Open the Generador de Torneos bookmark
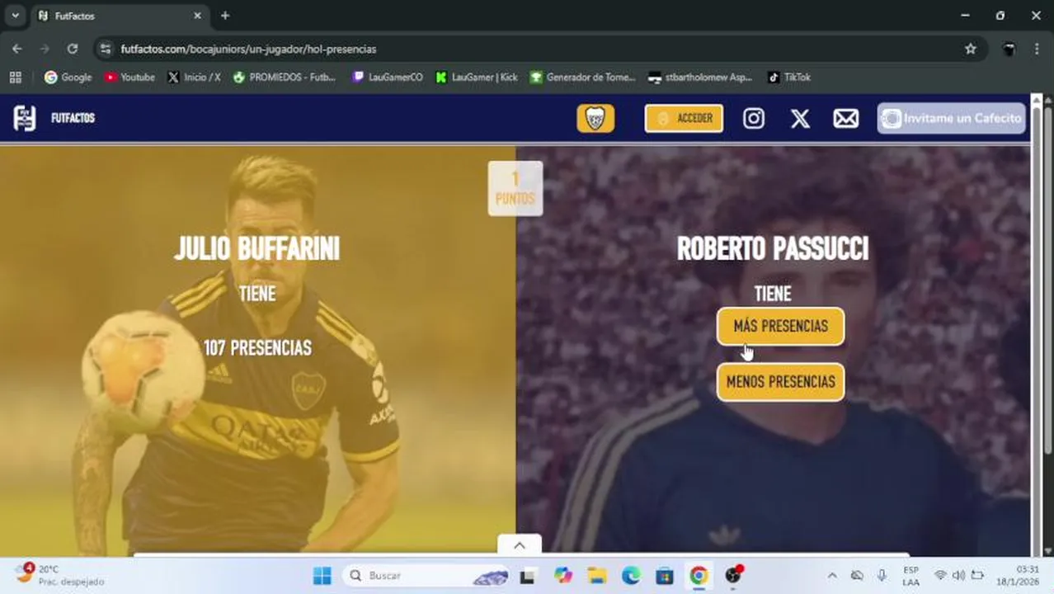Image resolution: width=1054 pixels, height=594 pixels. pos(583,77)
